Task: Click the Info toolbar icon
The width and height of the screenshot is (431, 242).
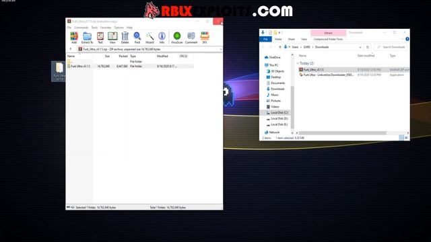Action: click(x=162, y=38)
